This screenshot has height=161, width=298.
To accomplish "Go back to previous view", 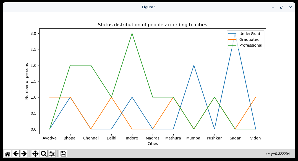I will click(16, 154).
